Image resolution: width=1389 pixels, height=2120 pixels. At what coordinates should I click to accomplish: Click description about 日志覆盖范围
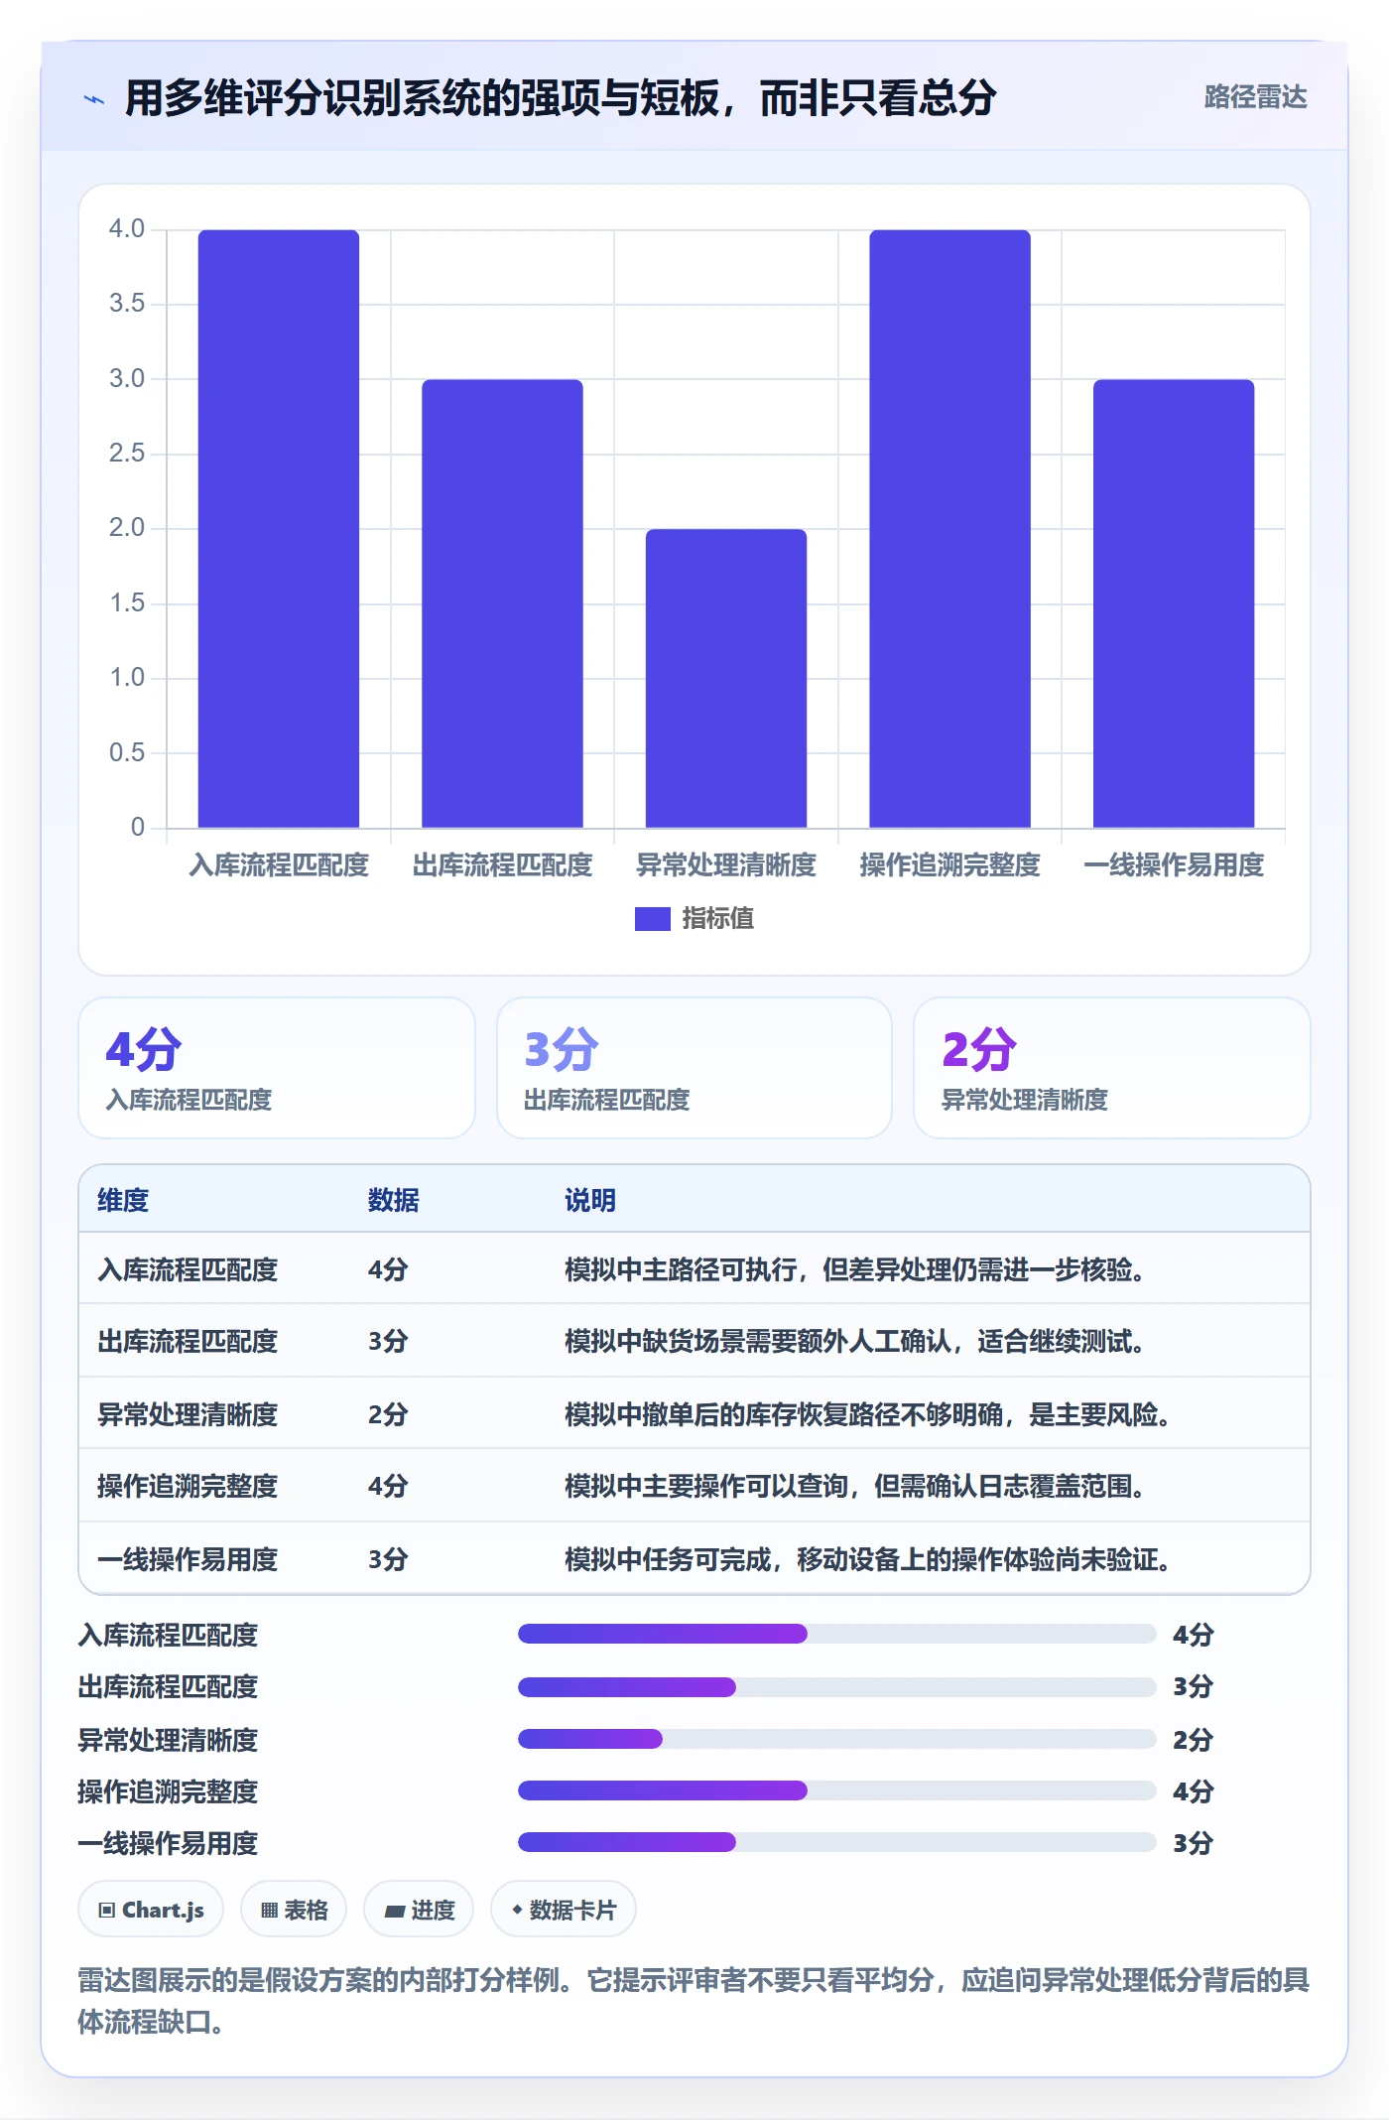point(855,1486)
